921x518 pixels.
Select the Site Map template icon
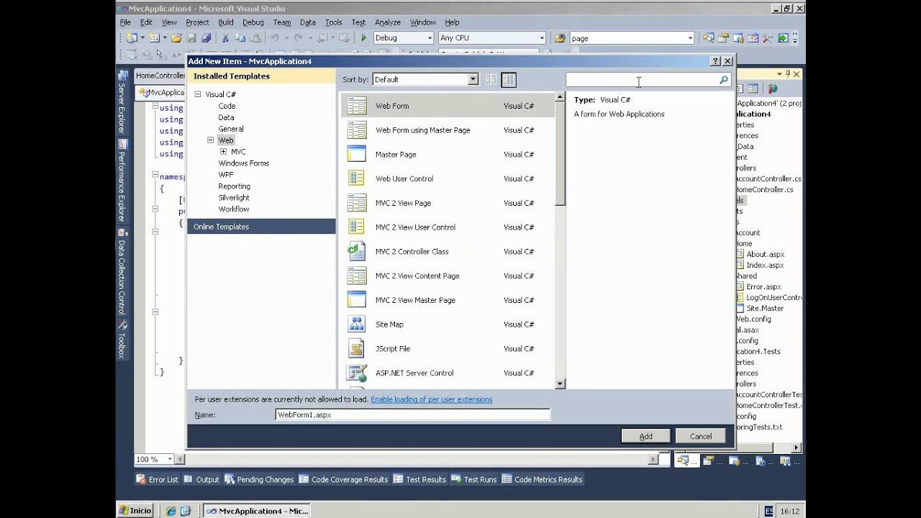pyautogui.click(x=357, y=324)
